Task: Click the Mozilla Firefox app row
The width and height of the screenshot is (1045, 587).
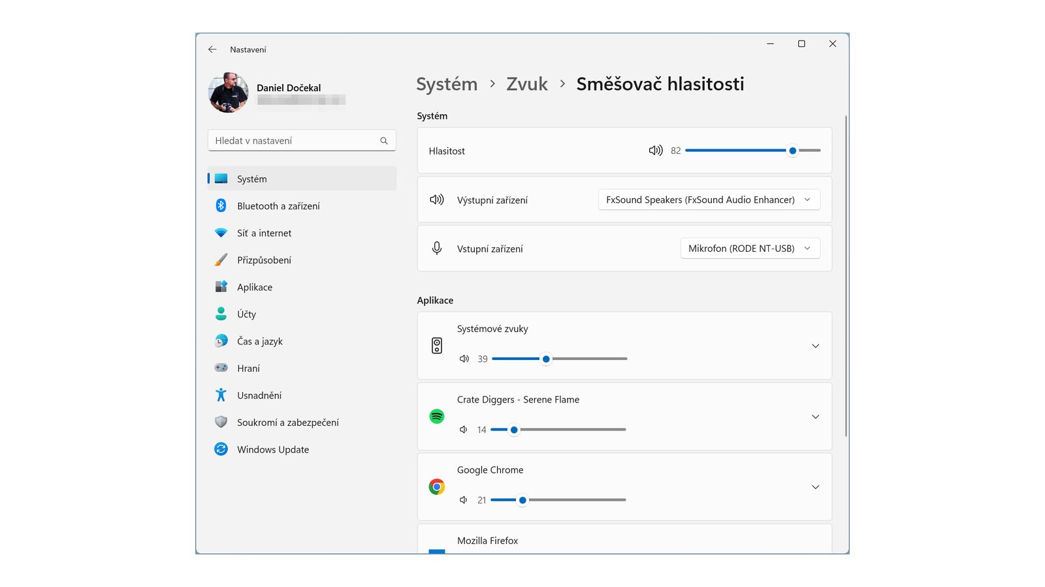Action: click(624, 539)
